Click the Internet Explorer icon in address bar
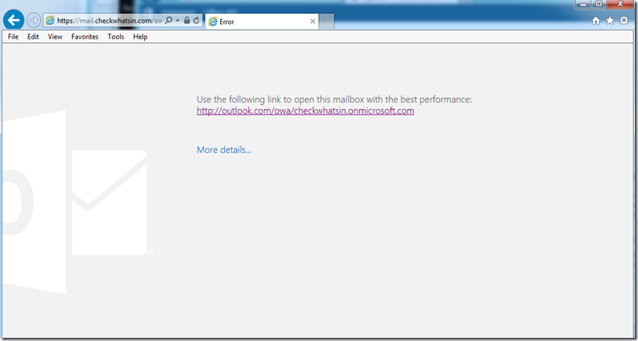 click(50, 20)
